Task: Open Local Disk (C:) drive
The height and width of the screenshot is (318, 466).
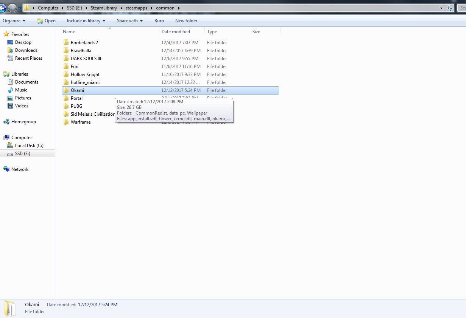Action: point(29,146)
